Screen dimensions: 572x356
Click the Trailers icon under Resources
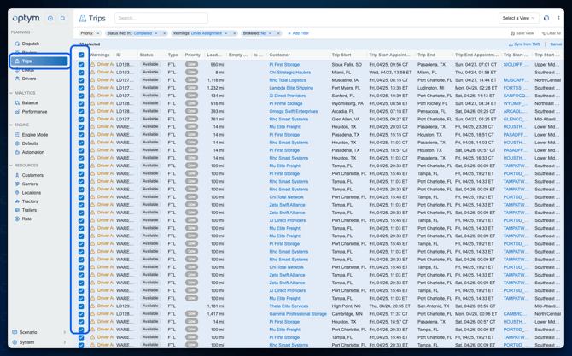[17, 210]
